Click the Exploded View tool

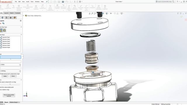tap(81, 7)
